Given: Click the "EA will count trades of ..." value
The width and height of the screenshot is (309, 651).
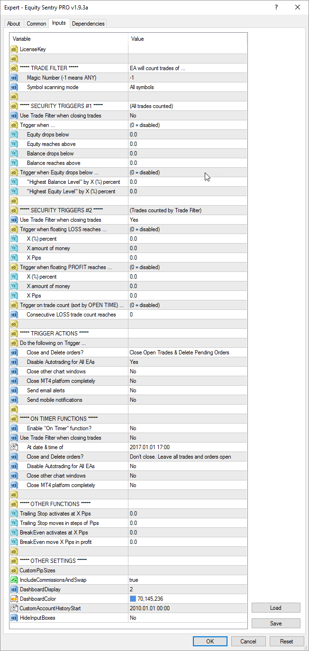Looking at the screenshot, I should tap(158, 68).
